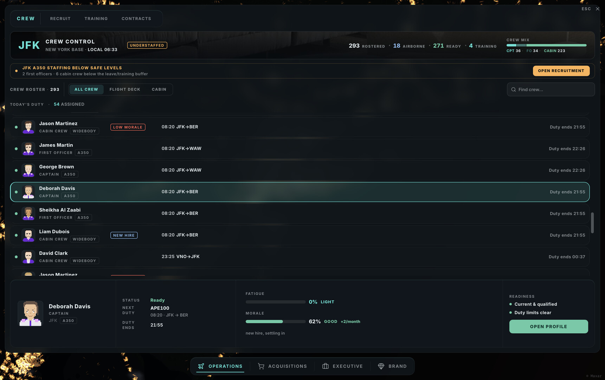
Task: Click the Find crew search field
Action: [551, 89]
